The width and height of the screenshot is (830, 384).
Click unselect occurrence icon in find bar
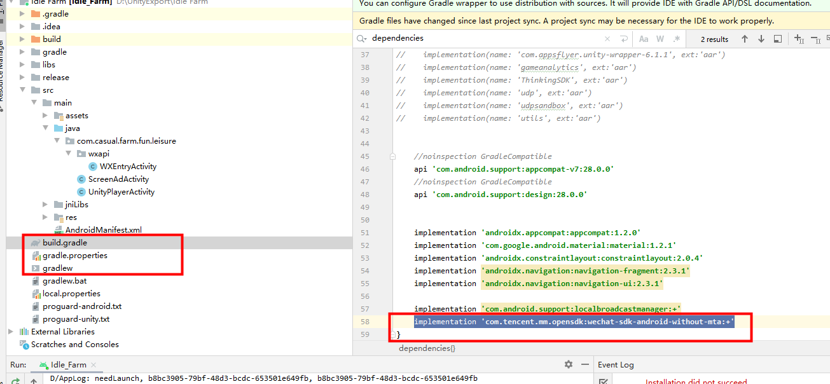point(817,39)
